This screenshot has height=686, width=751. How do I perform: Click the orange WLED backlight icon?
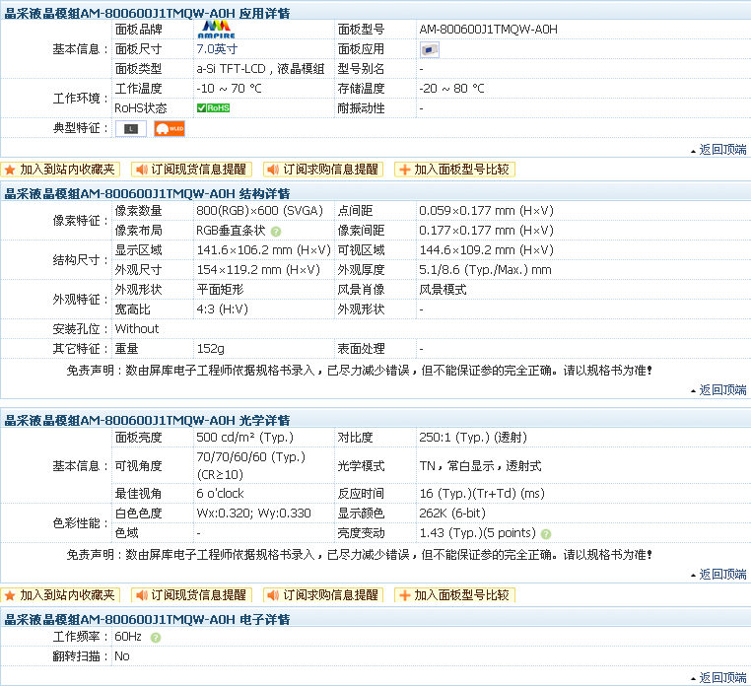tap(170, 128)
